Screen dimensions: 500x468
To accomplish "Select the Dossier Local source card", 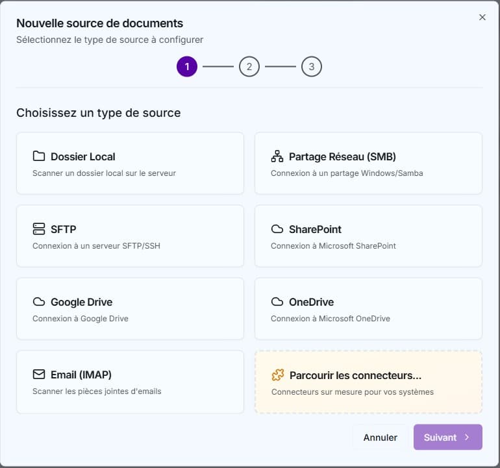I will (x=130, y=164).
